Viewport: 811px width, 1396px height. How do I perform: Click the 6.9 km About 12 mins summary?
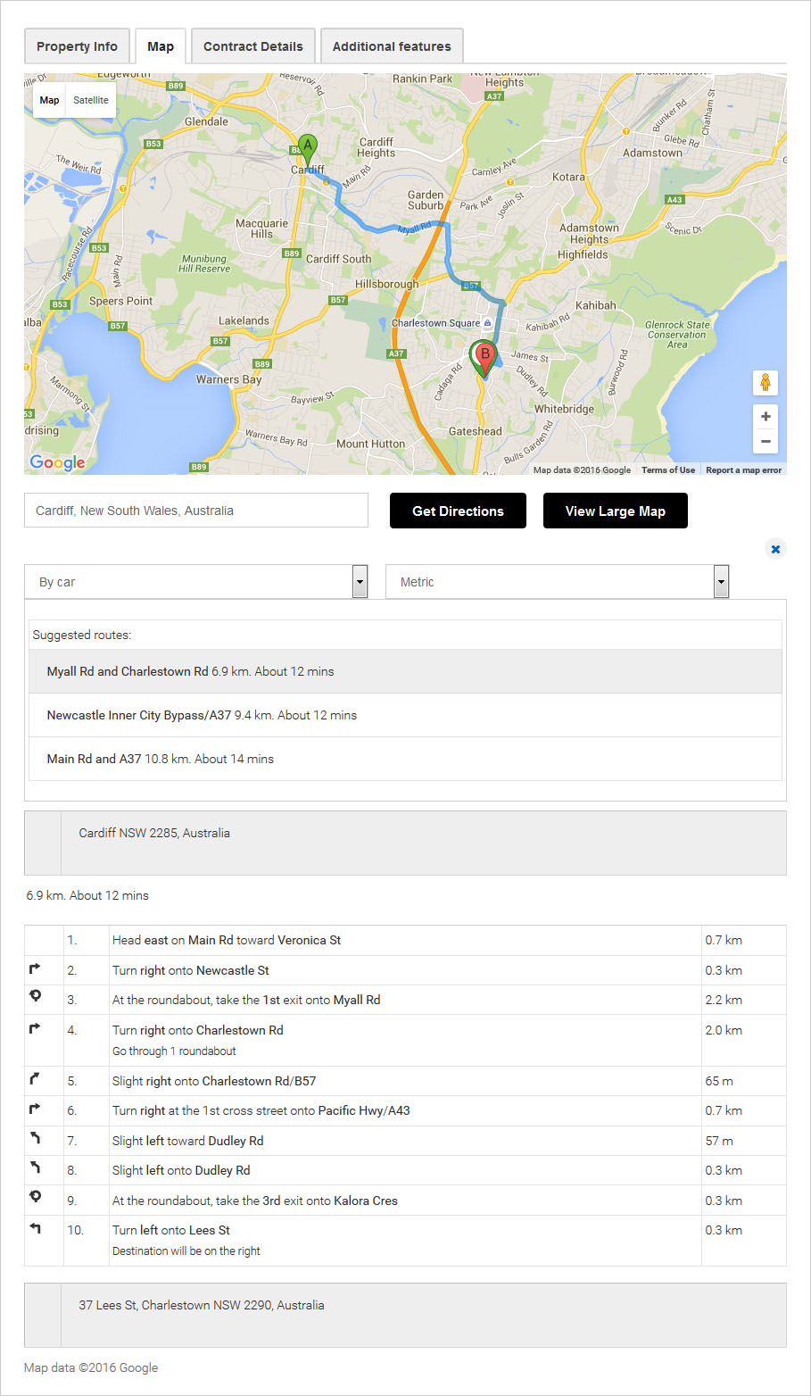tap(87, 895)
